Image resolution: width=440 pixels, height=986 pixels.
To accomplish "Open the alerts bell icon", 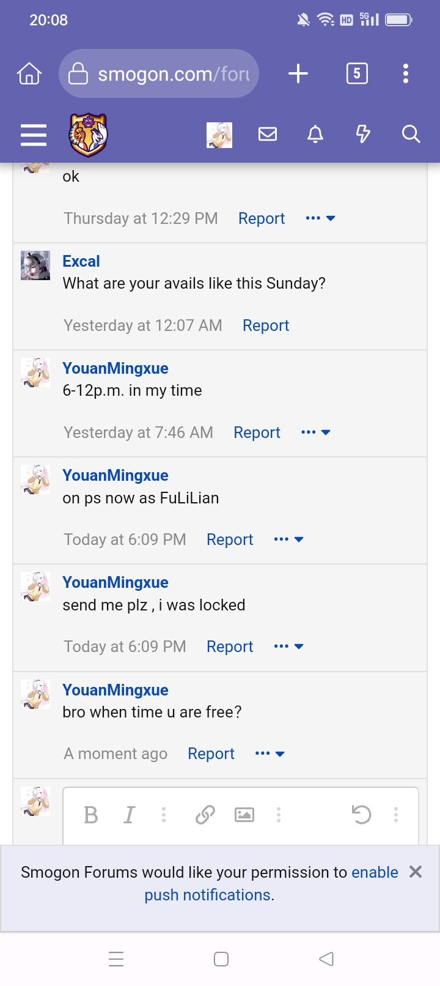I will [x=315, y=134].
